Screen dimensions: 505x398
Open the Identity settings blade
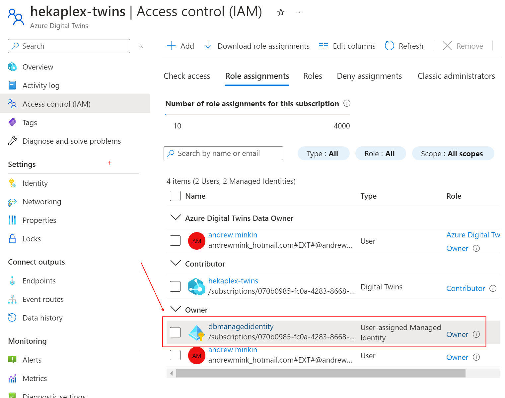35,183
